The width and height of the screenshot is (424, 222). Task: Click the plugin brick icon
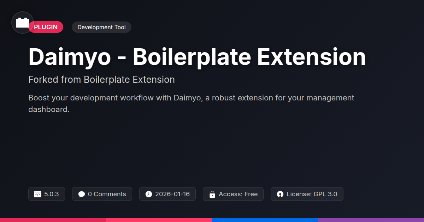23,23
